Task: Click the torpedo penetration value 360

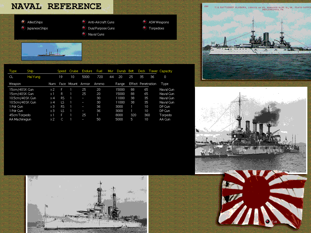Action: click(x=147, y=115)
